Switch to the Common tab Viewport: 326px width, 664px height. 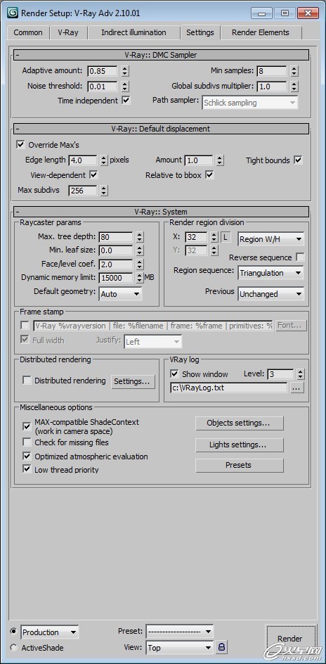28,32
